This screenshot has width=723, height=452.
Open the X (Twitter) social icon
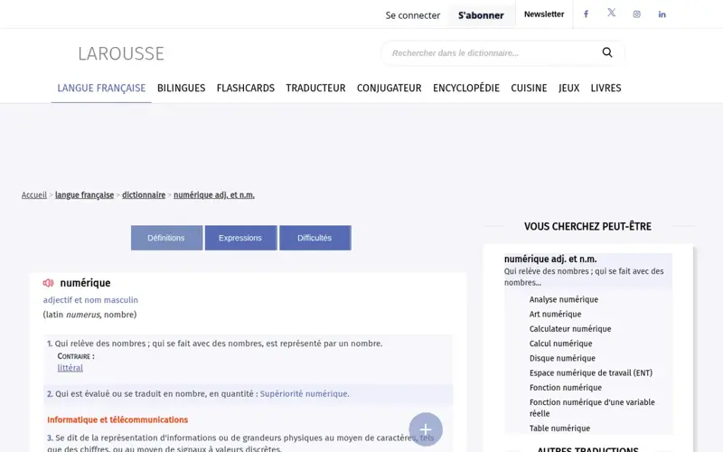point(611,13)
